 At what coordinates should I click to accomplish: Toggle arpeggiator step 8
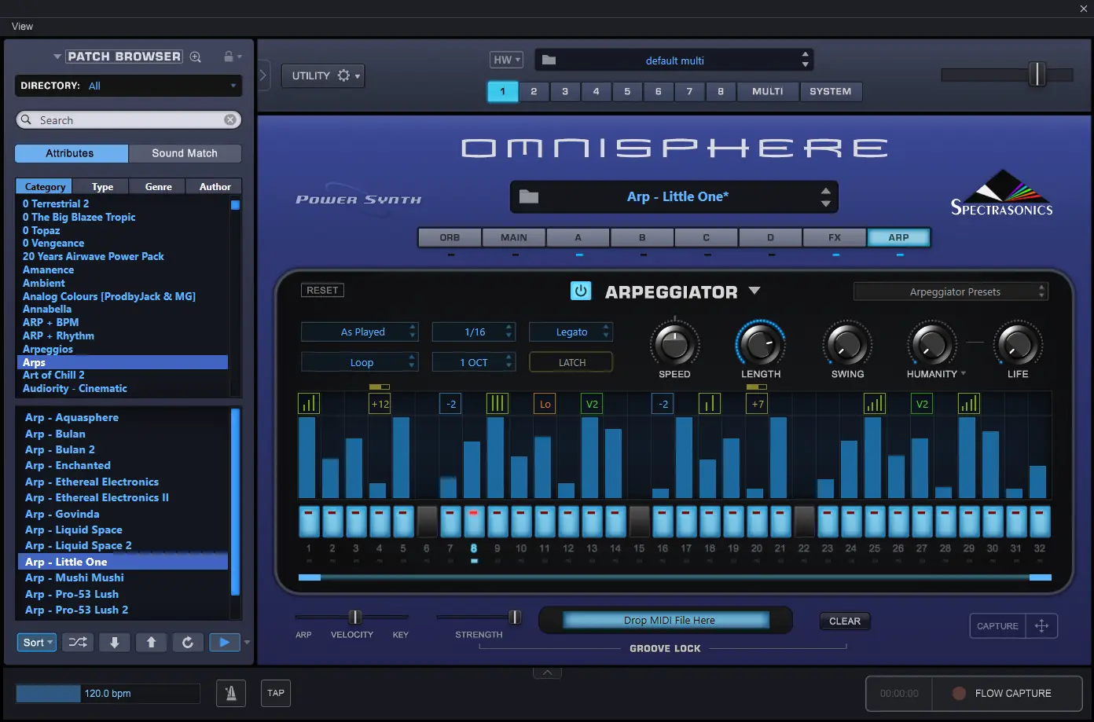[474, 521]
